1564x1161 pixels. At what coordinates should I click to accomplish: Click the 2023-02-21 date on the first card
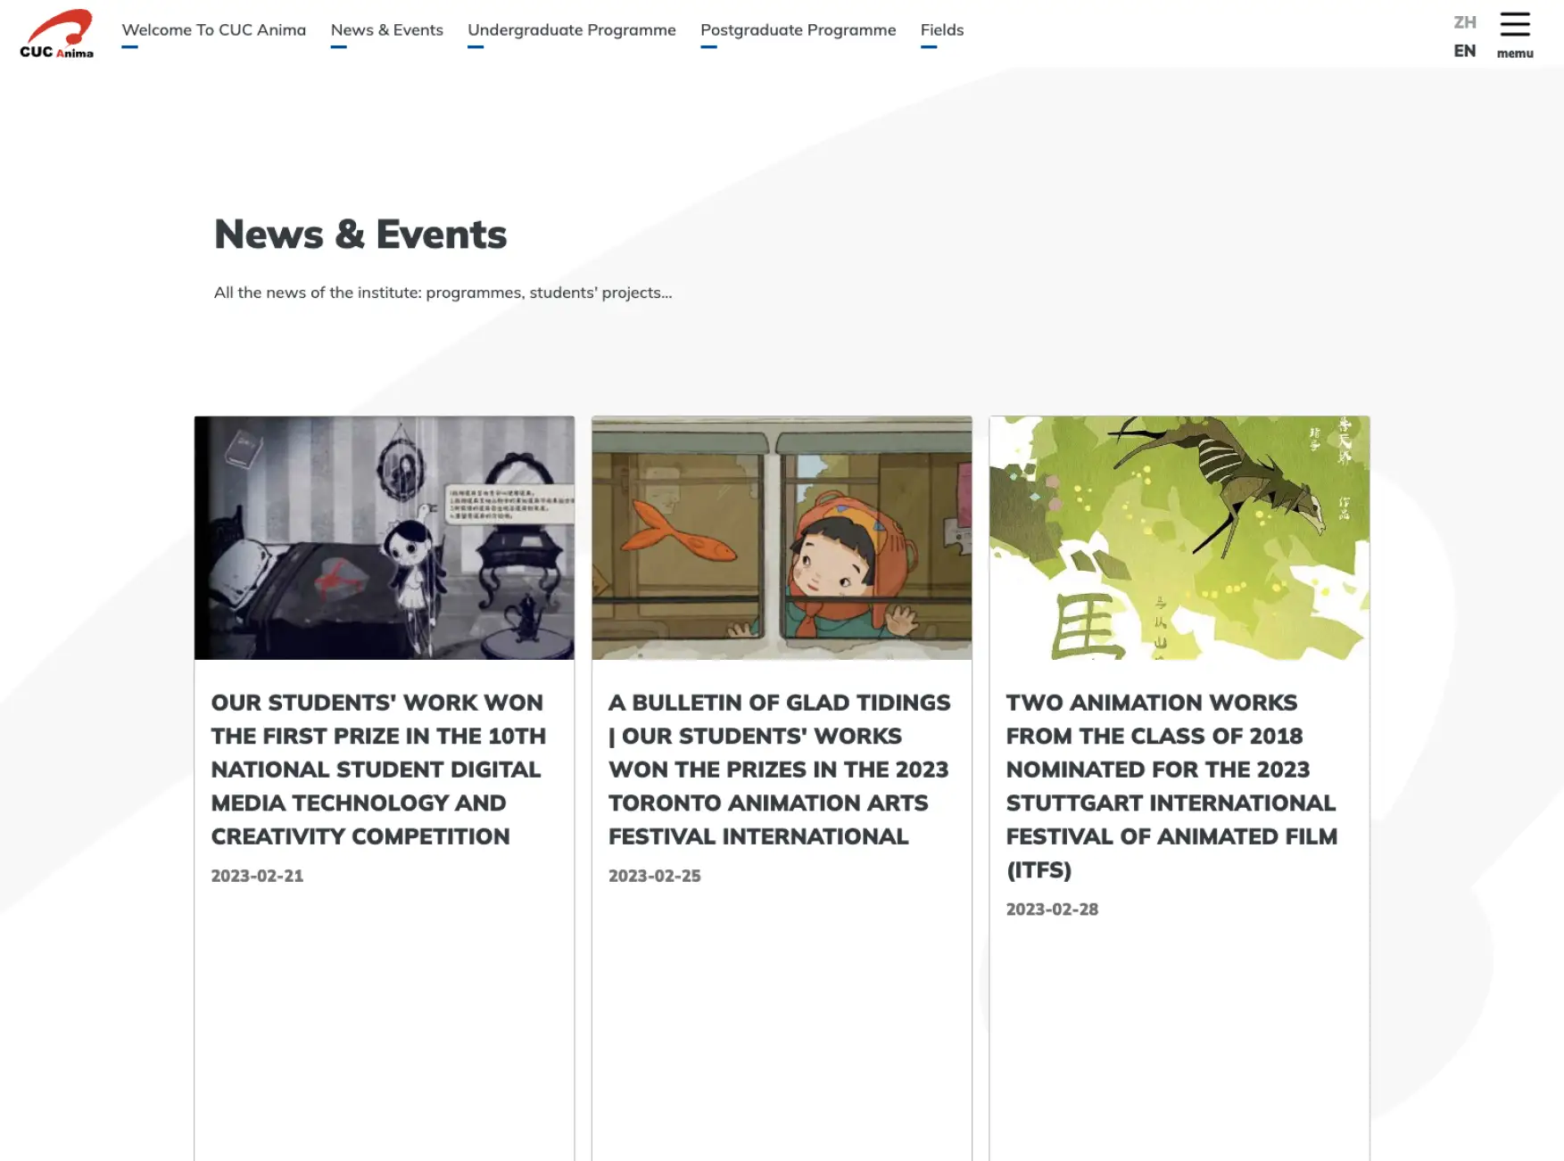tap(257, 875)
